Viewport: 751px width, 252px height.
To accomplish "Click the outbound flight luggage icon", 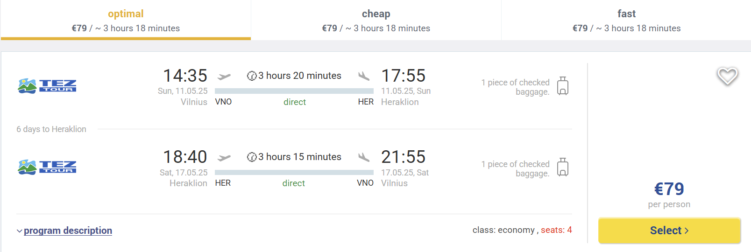I will pyautogui.click(x=563, y=86).
